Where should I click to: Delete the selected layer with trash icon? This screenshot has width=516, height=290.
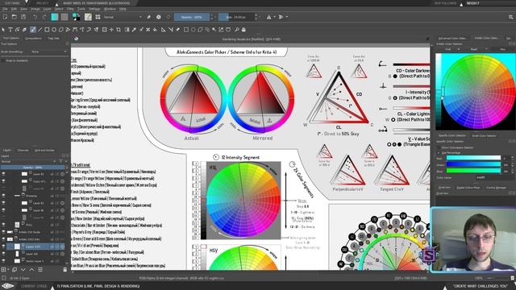(x=64, y=270)
